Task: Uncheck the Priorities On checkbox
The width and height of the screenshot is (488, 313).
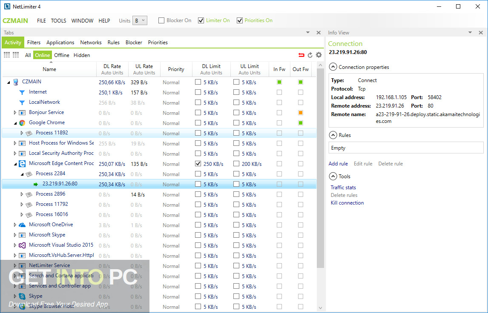Action: pyautogui.click(x=240, y=20)
